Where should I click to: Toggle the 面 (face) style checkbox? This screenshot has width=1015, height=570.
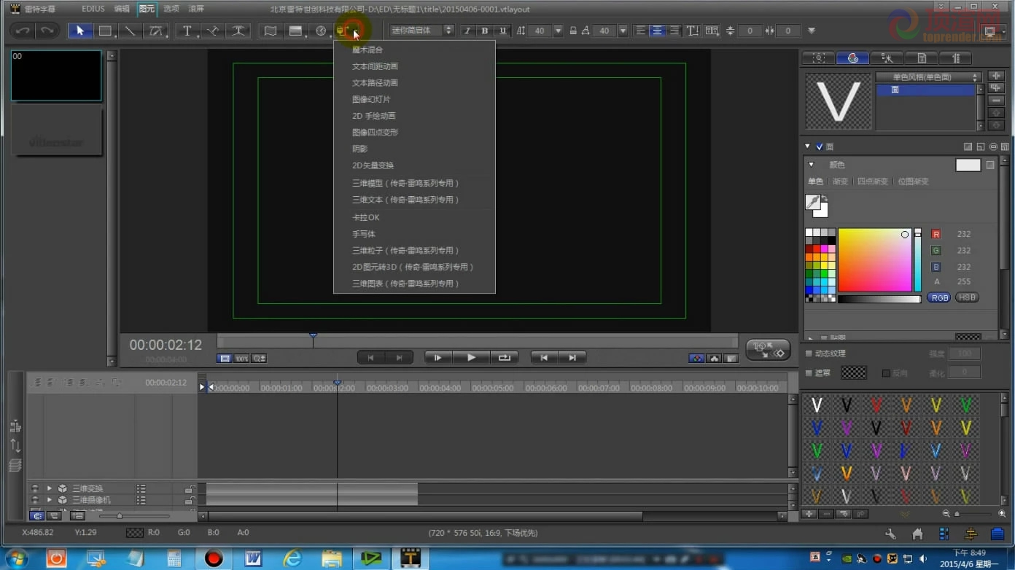pyautogui.click(x=820, y=147)
